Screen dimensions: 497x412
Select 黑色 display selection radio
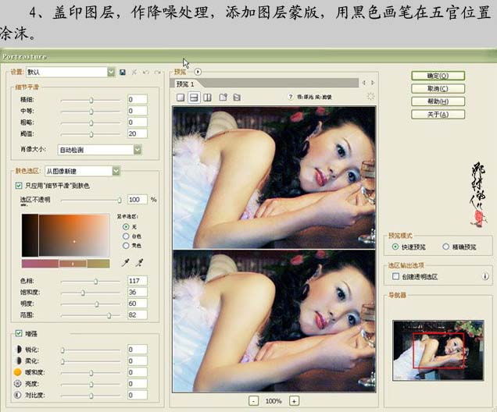(x=126, y=245)
